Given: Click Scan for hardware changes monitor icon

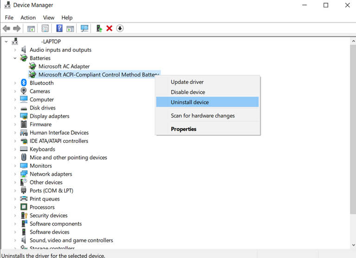Looking at the screenshot, I should pos(84,28).
